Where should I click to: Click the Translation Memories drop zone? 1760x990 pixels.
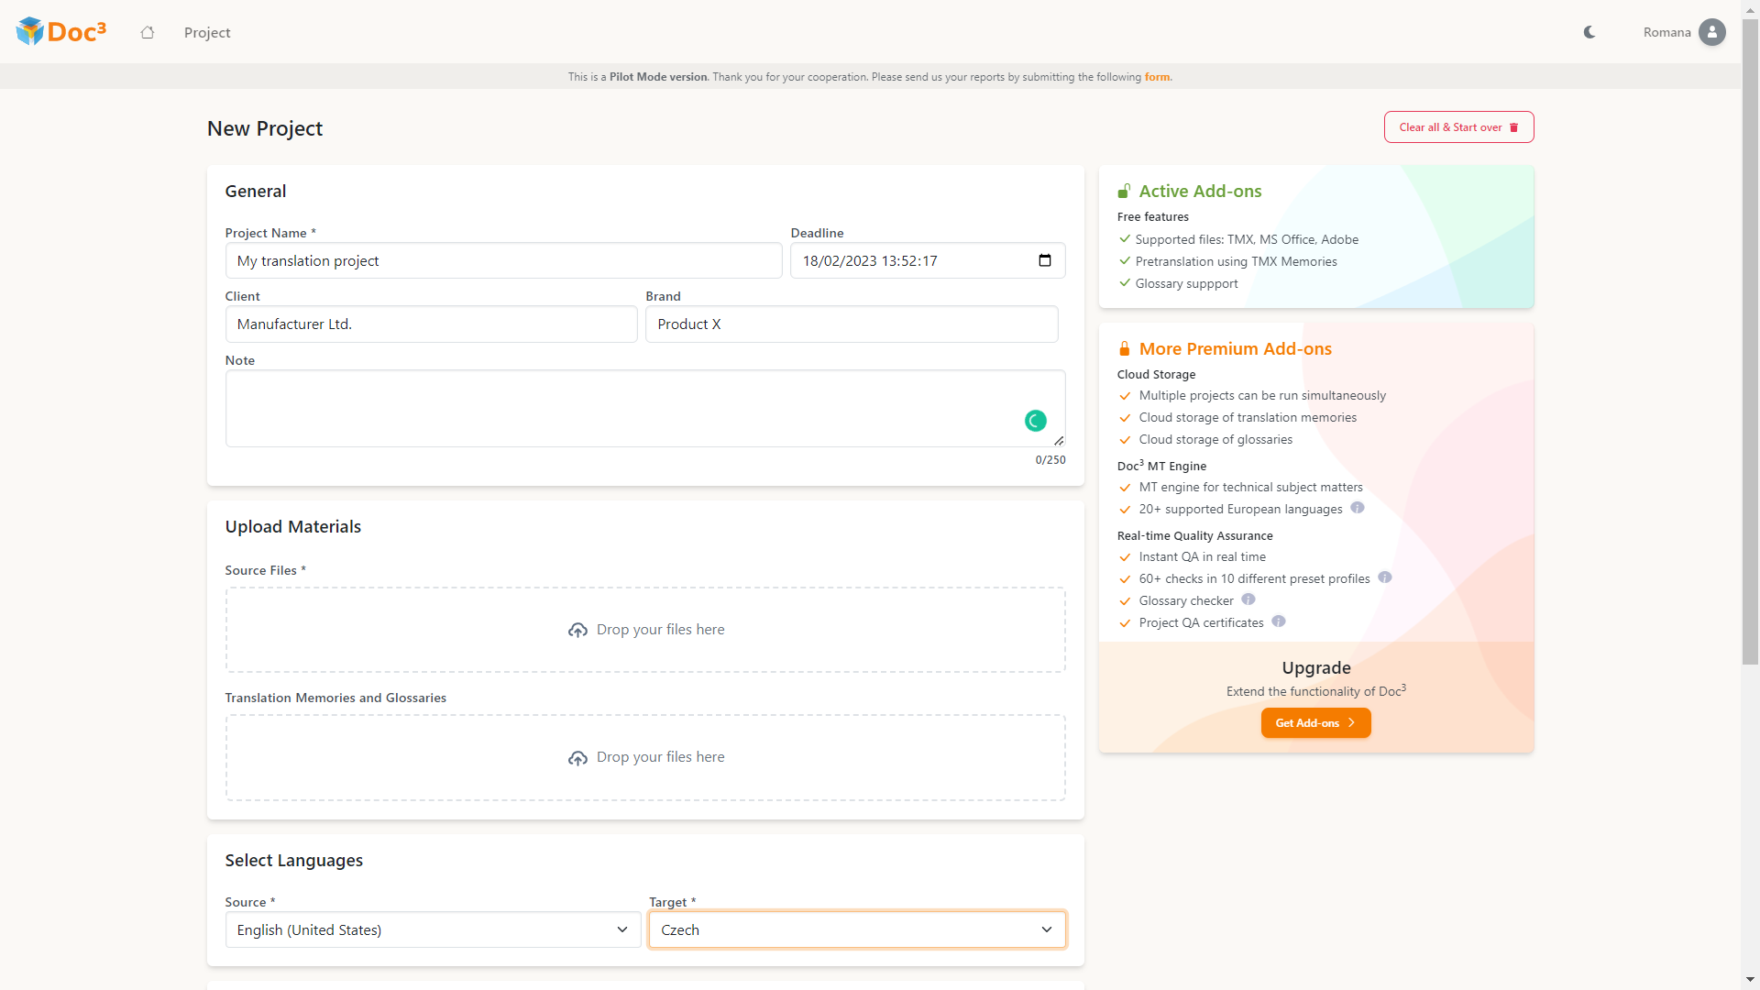click(645, 757)
